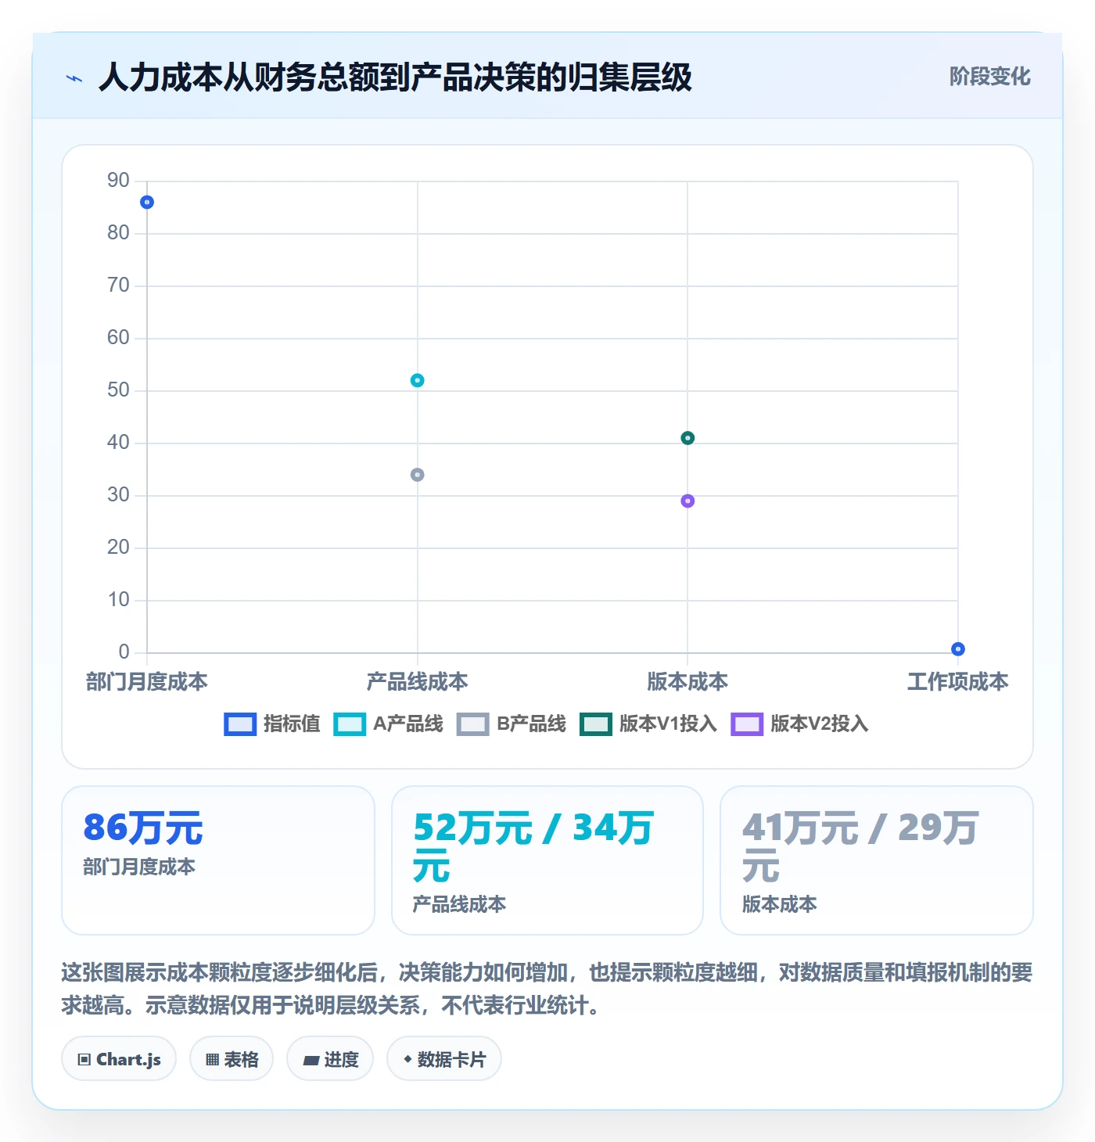Image resolution: width=1095 pixels, height=1142 pixels.
Task: Click the blue point at 工作项成本
Action: click(958, 649)
